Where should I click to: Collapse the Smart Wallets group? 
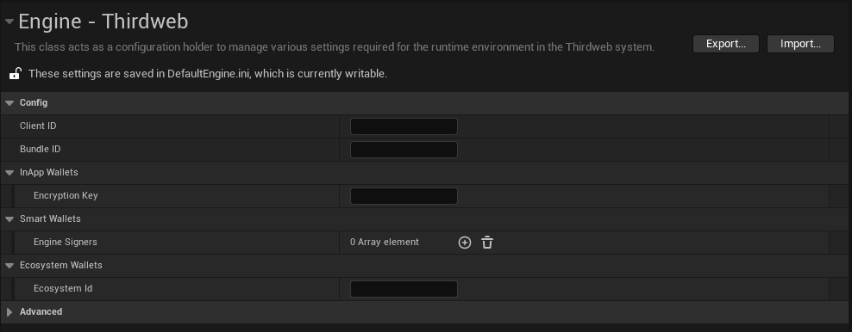pyautogui.click(x=9, y=219)
